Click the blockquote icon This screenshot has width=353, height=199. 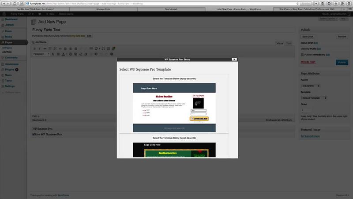[60, 49]
